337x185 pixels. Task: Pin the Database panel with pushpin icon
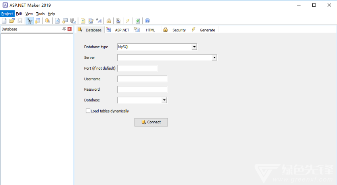coord(64,29)
